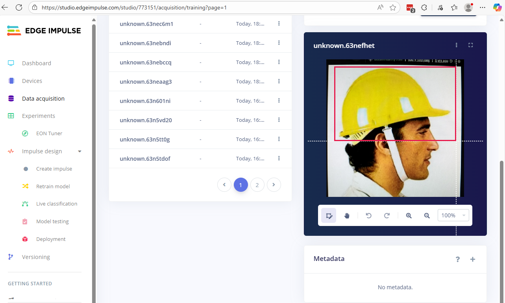
Task: Select sample unknown.63n5vd20 in list
Action: click(x=146, y=120)
